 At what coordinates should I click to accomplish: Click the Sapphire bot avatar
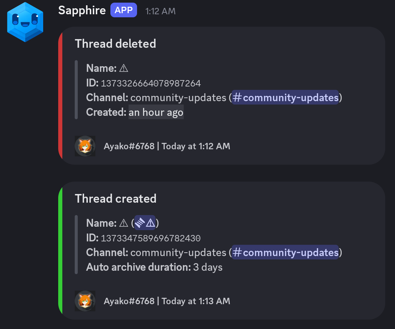25,22
